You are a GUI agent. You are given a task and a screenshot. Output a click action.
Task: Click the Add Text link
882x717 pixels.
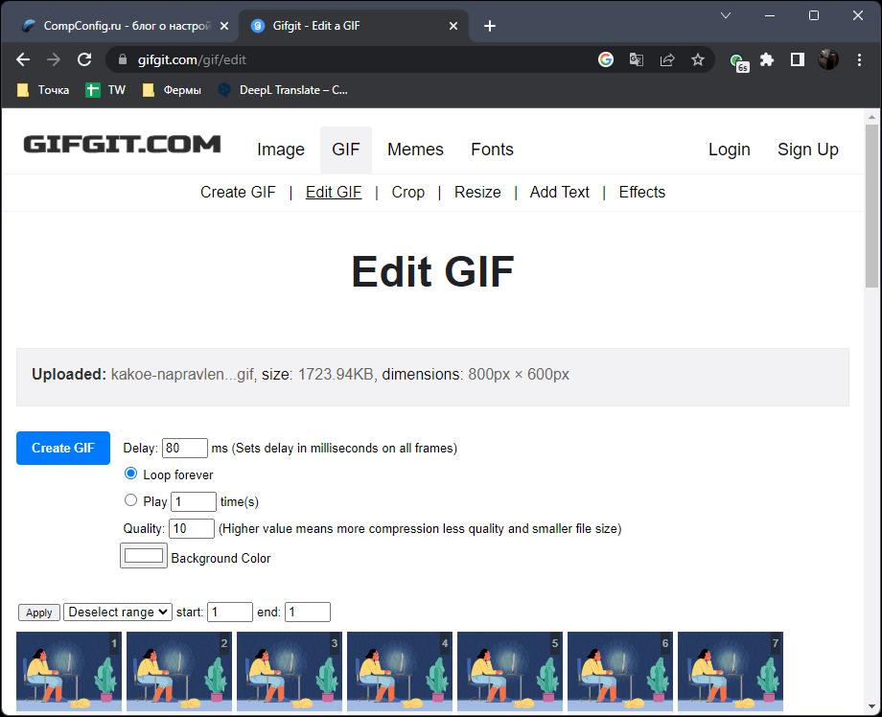pyautogui.click(x=559, y=192)
